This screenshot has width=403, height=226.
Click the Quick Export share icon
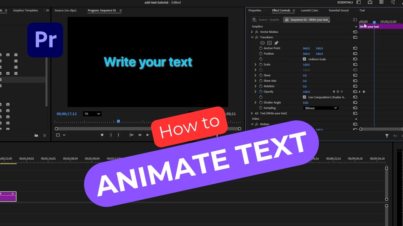(x=370, y=2)
